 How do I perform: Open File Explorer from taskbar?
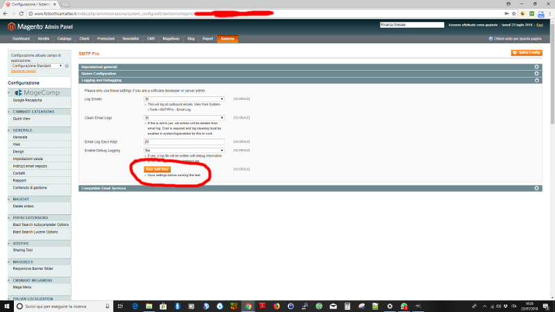(x=149, y=306)
